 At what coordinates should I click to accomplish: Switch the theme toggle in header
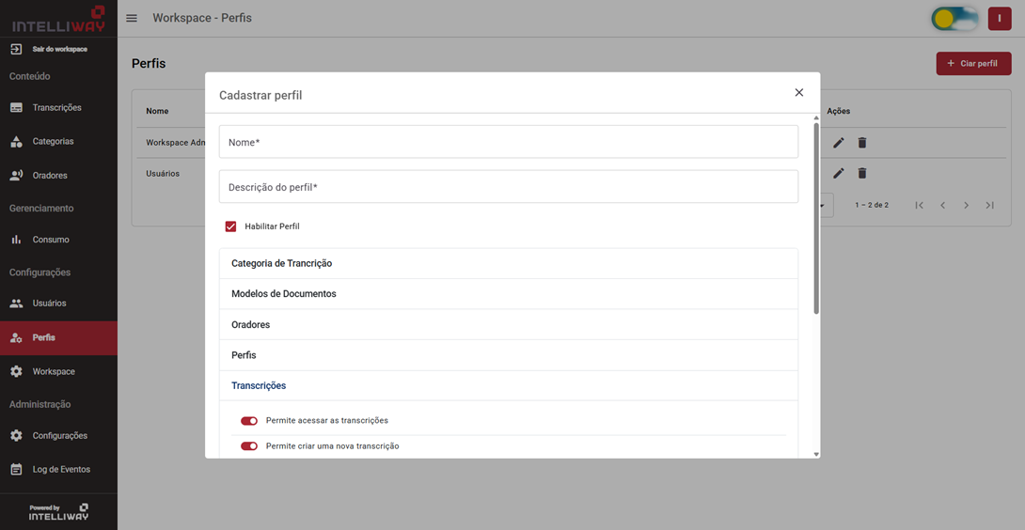tap(954, 19)
